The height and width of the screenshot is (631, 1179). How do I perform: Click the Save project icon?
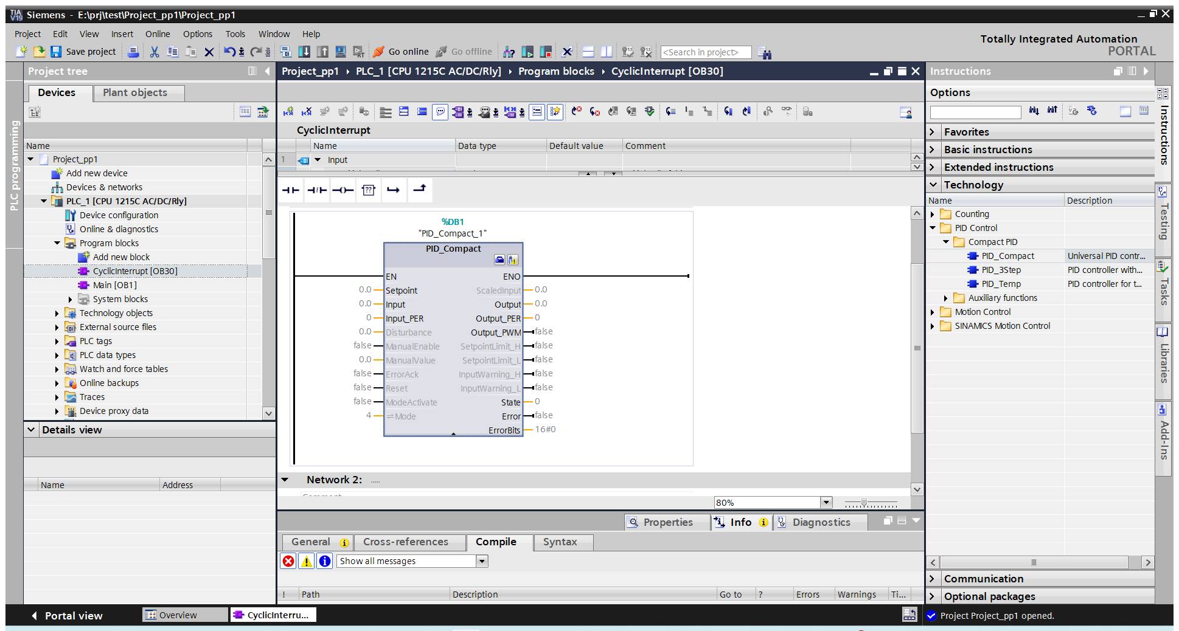pos(56,52)
